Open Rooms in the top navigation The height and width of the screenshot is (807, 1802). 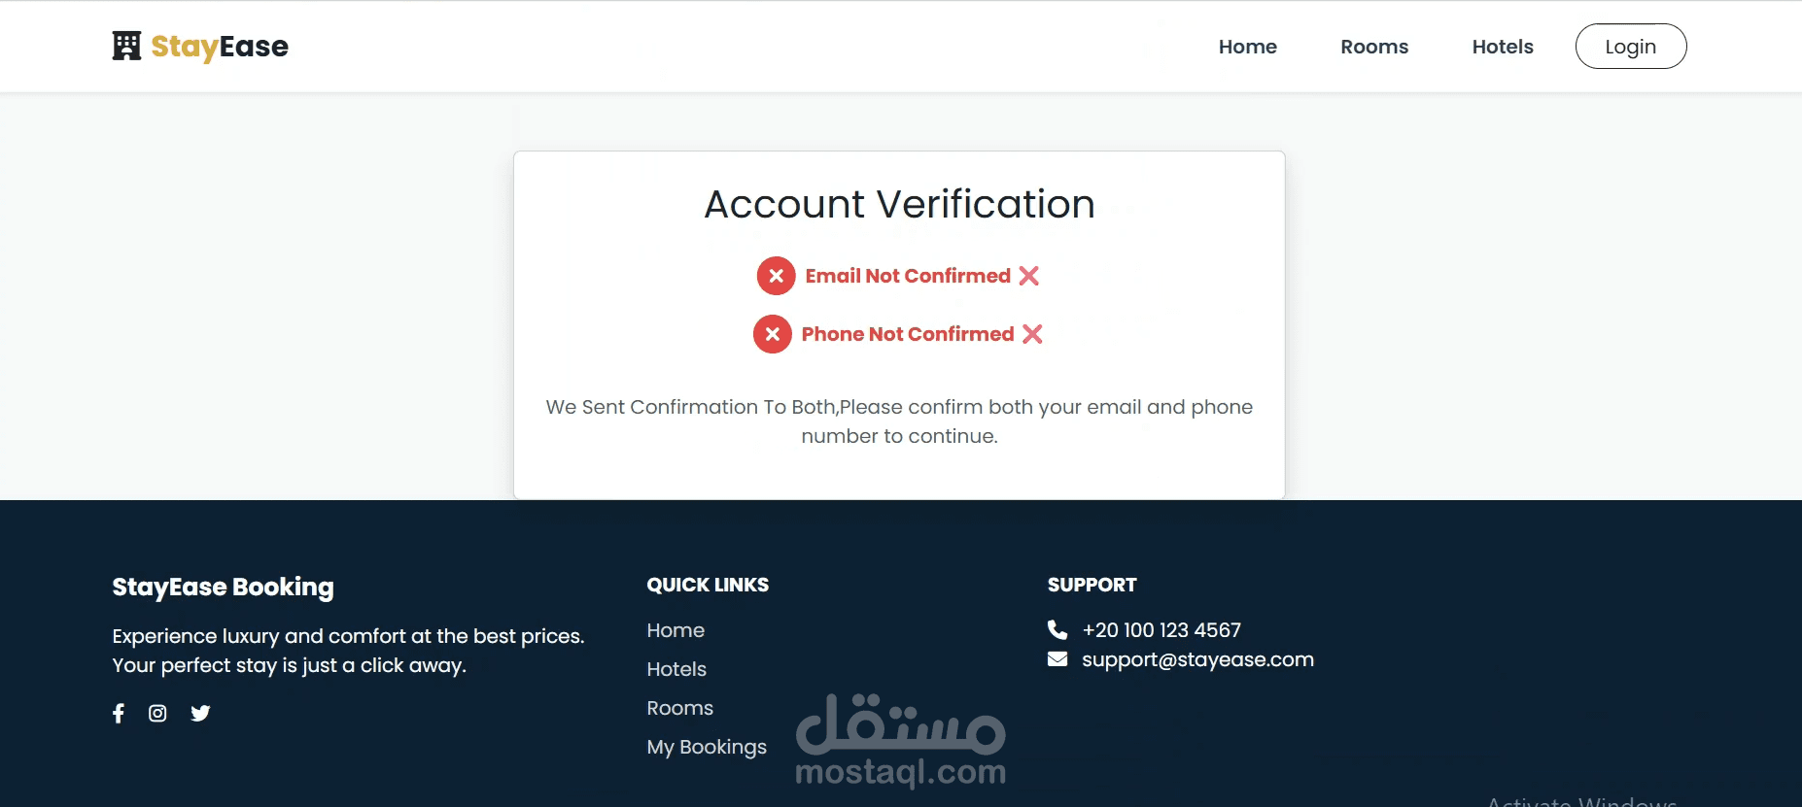click(x=1373, y=47)
